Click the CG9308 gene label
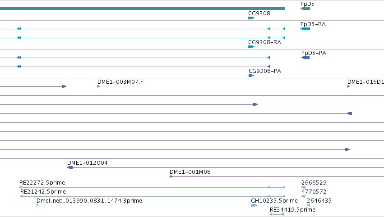Image resolution: width=384 pixels, height=217 pixels. coord(259,13)
